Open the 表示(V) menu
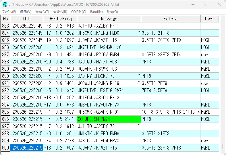This screenshot has height=155, width=226. (26, 12)
